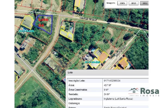Viewport: 163px width, 108px height.
Task: Click the Rosa Imóveis watermark text
Action: [150, 92]
